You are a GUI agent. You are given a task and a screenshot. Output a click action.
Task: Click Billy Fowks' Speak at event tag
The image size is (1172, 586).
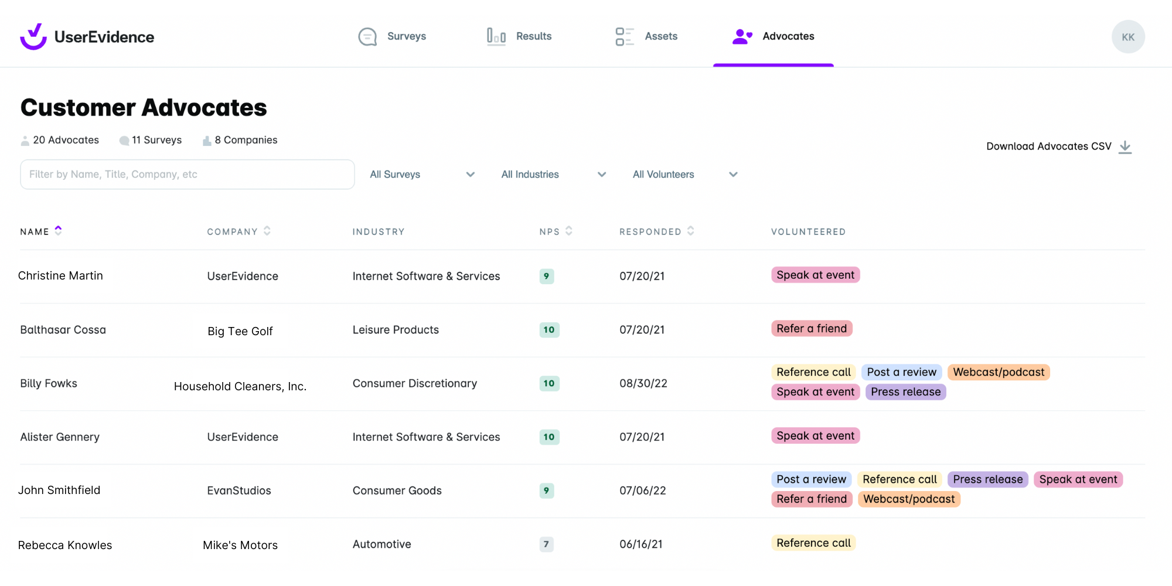(x=816, y=392)
